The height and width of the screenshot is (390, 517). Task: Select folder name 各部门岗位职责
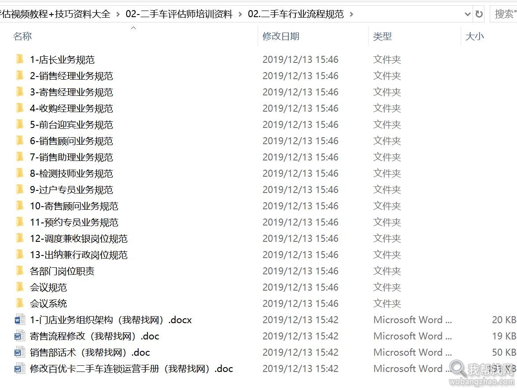[x=62, y=271]
